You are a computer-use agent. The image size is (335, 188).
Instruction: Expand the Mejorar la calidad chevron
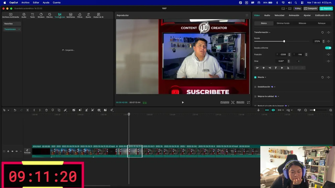pyautogui.click(x=278, y=96)
